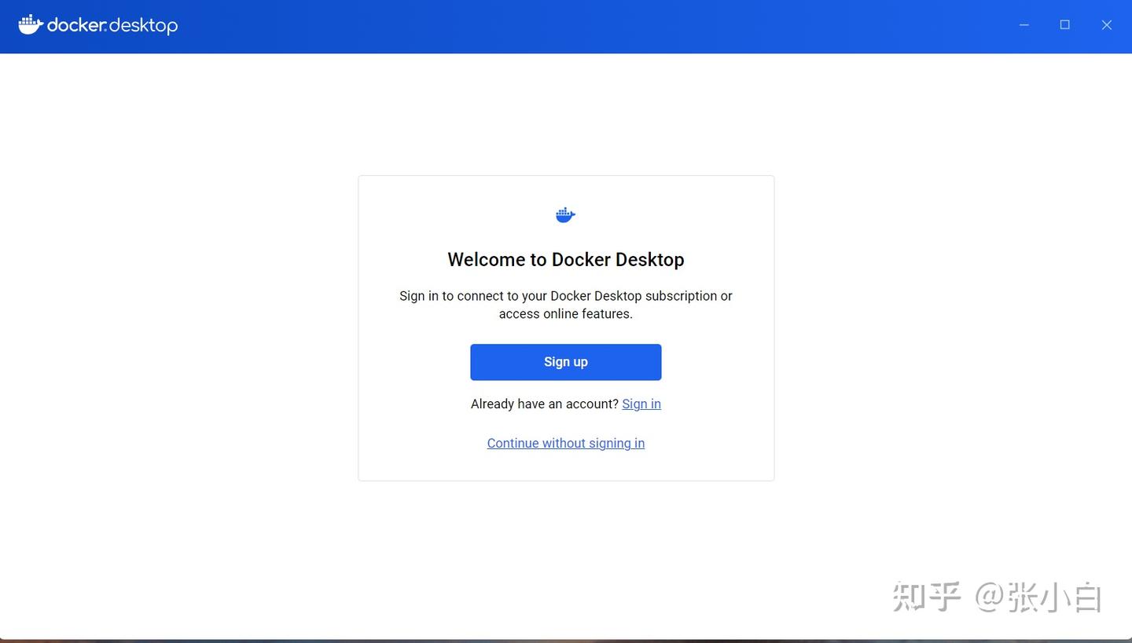Click the Sign up button
Screen dimensions: 1132x643
pos(566,362)
